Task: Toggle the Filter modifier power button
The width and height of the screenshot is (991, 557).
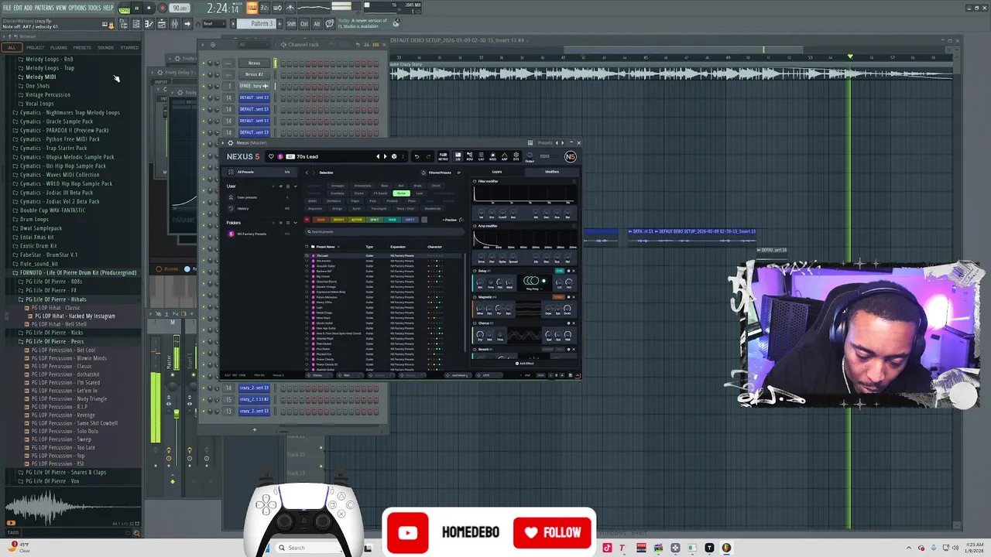Action: click(475, 181)
